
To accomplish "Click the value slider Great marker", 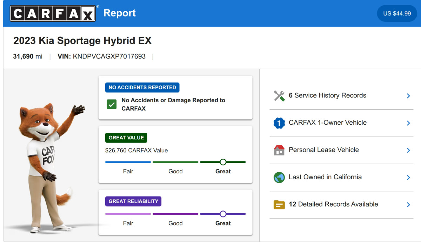I will [223, 162].
